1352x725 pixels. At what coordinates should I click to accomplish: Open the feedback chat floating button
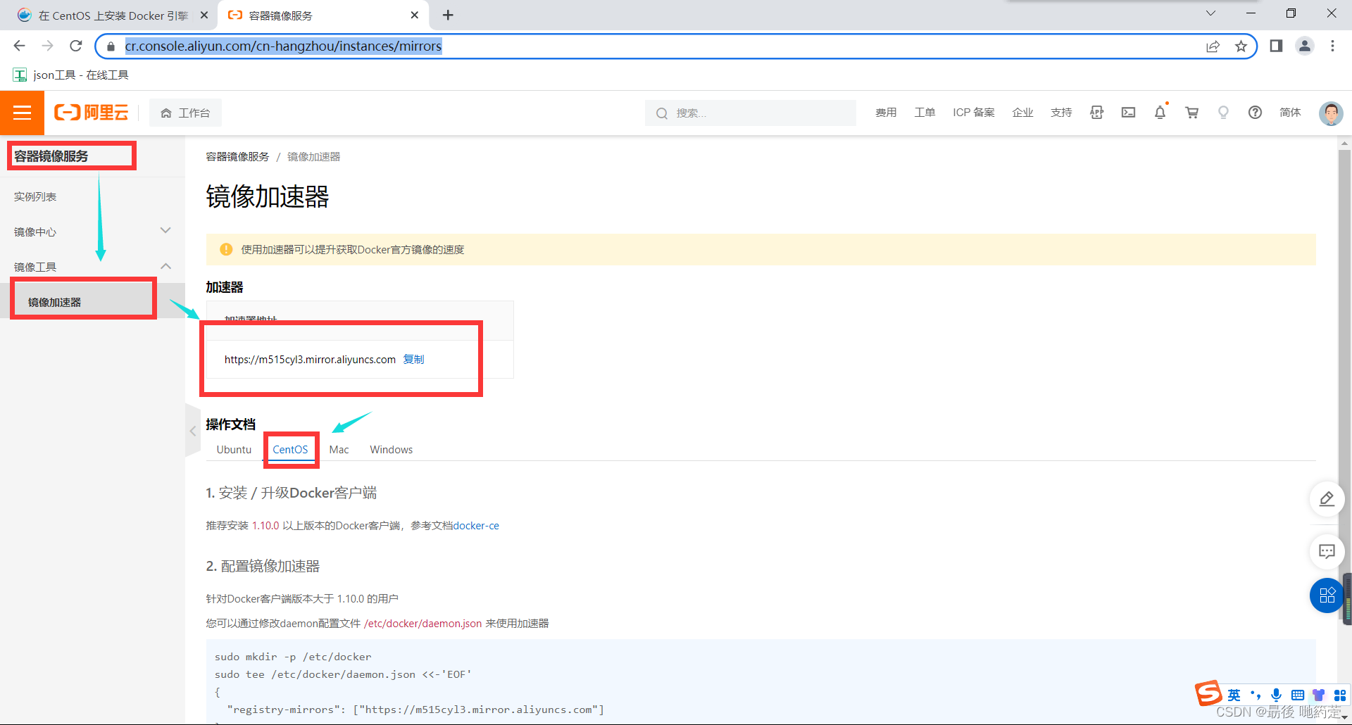tap(1327, 551)
